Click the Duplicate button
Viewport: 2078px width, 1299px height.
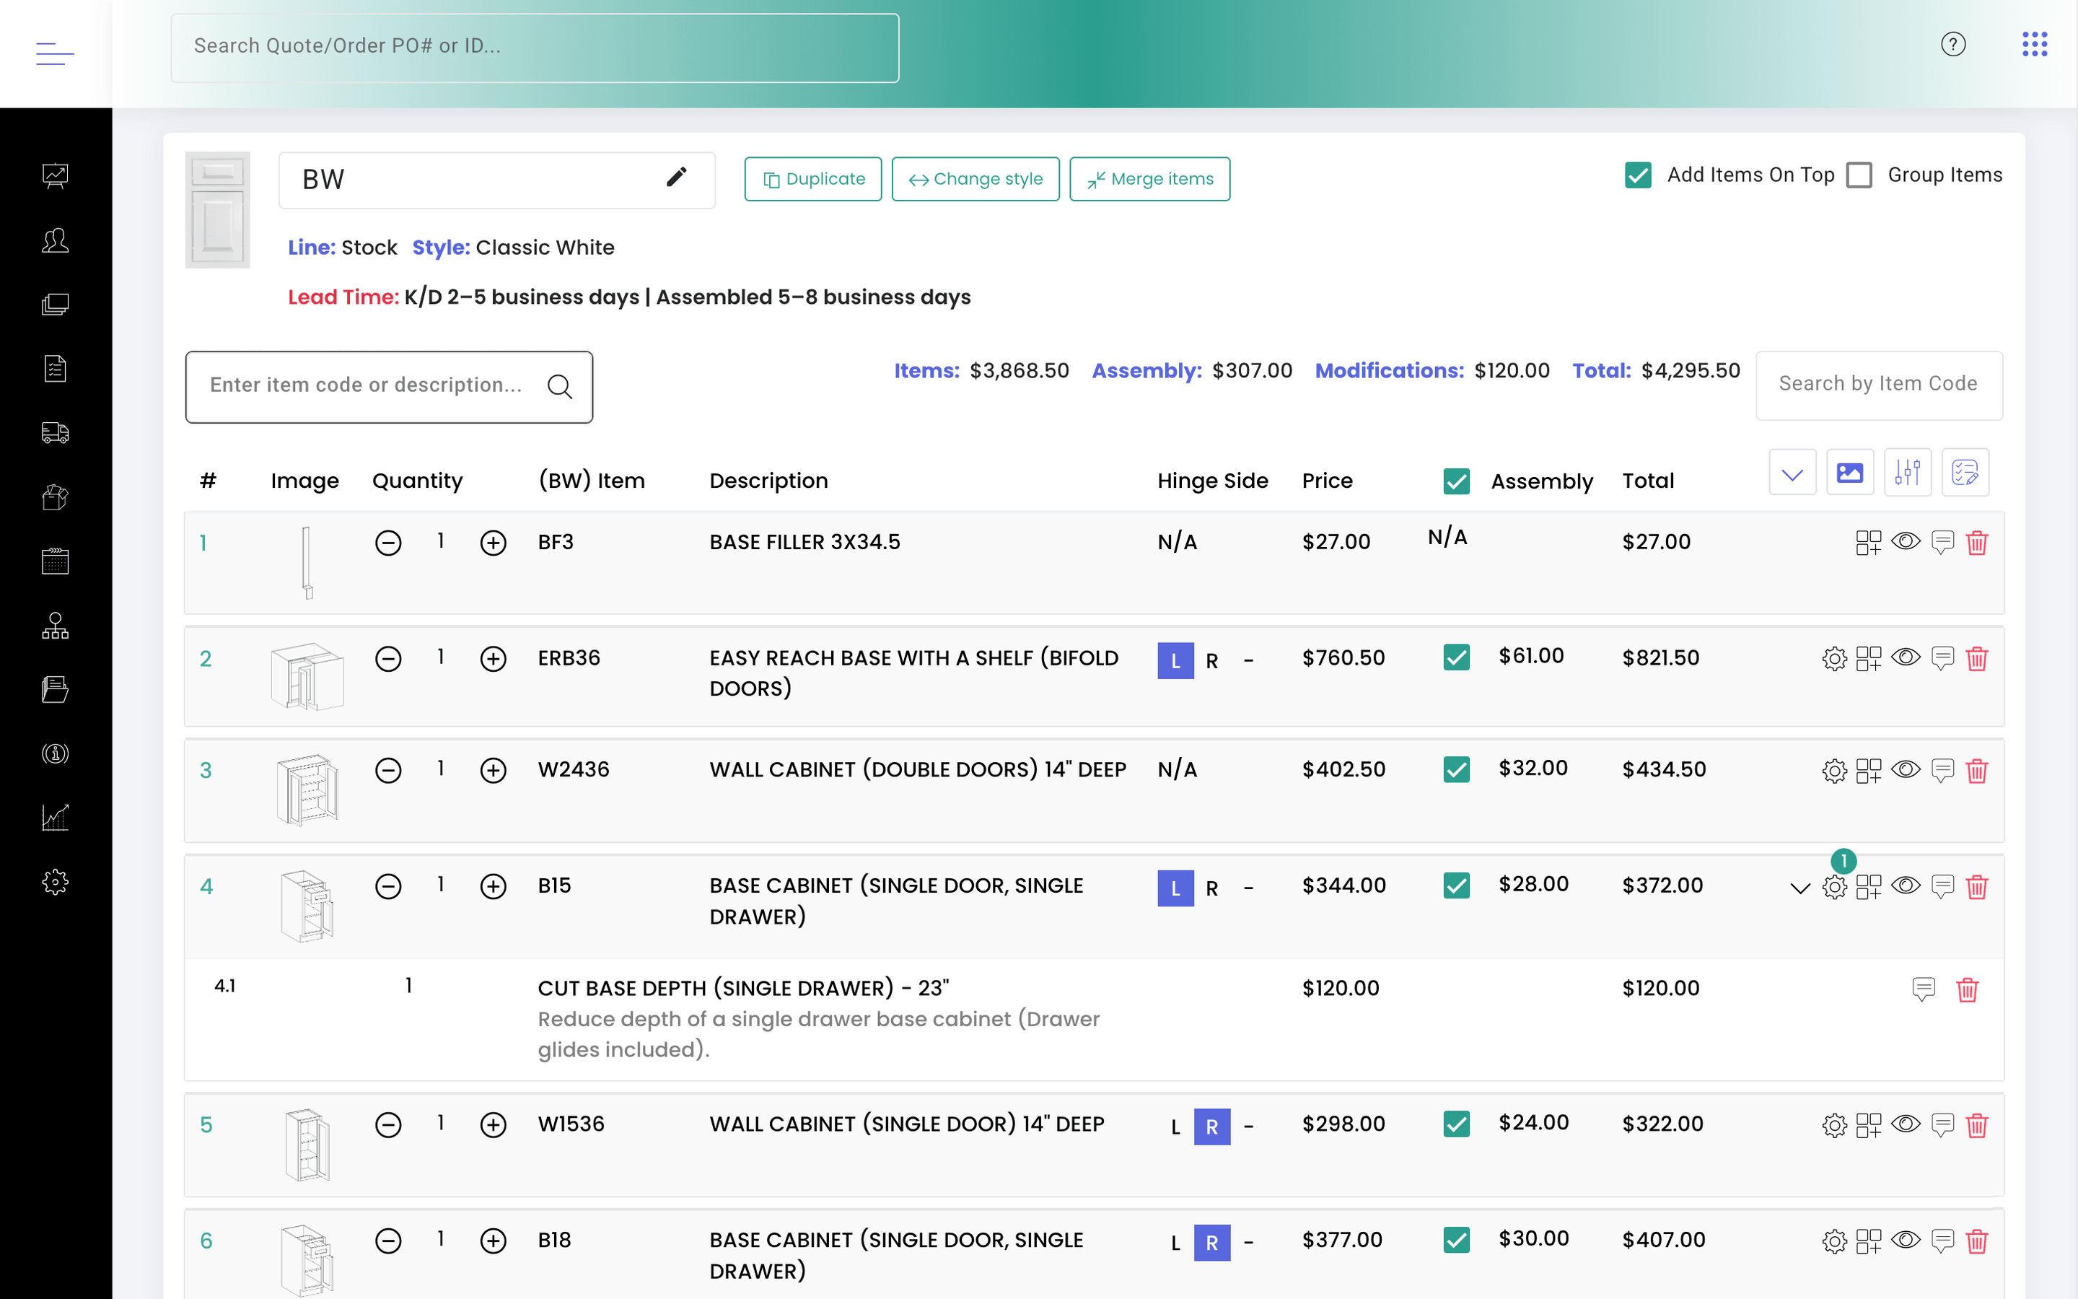tap(812, 179)
